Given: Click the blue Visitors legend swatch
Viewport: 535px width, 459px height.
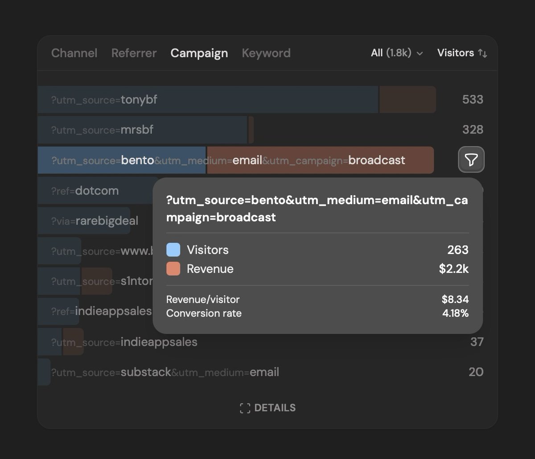Looking at the screenshot, I should [x=173, y=250].
